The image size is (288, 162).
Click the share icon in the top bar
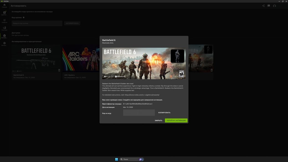(x=263, y=6)
